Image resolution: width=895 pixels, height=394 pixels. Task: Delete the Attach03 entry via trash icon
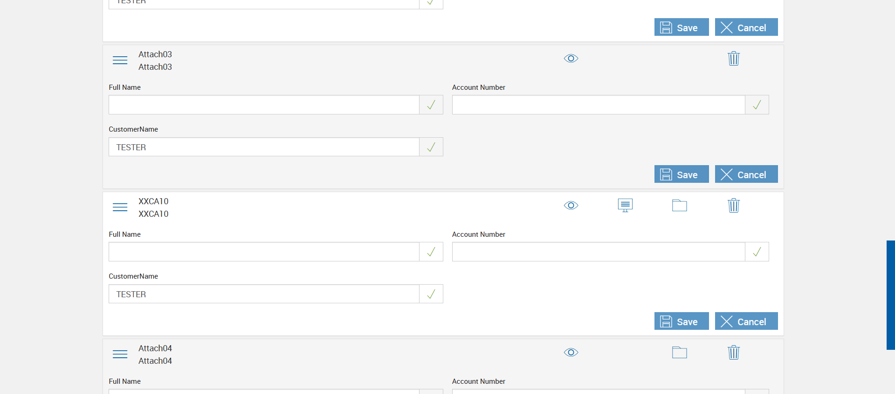pos(733,59)
